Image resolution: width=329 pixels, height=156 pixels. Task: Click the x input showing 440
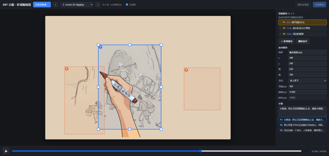tap(307, 58)
